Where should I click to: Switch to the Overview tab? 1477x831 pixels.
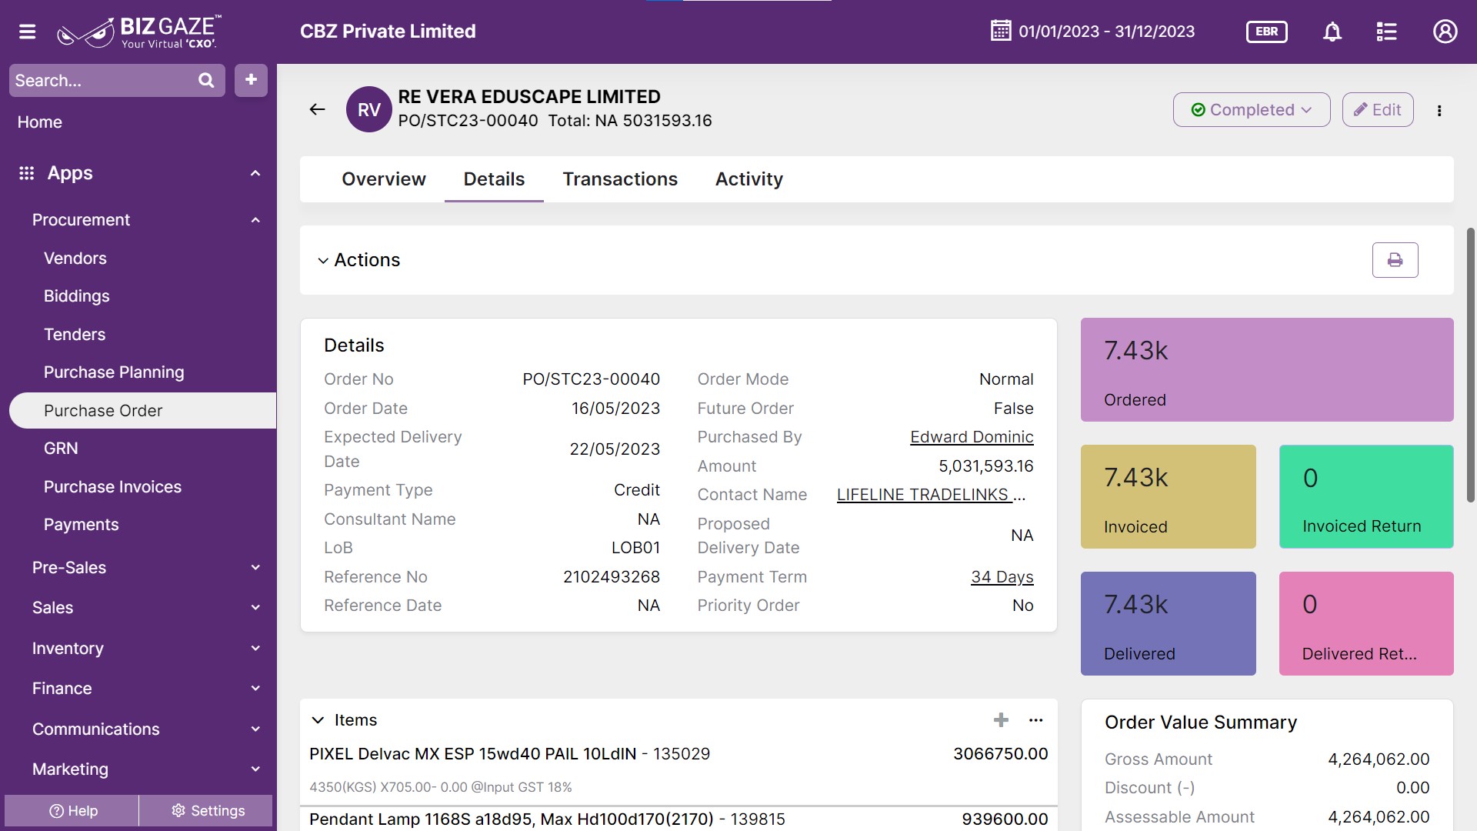384,179
